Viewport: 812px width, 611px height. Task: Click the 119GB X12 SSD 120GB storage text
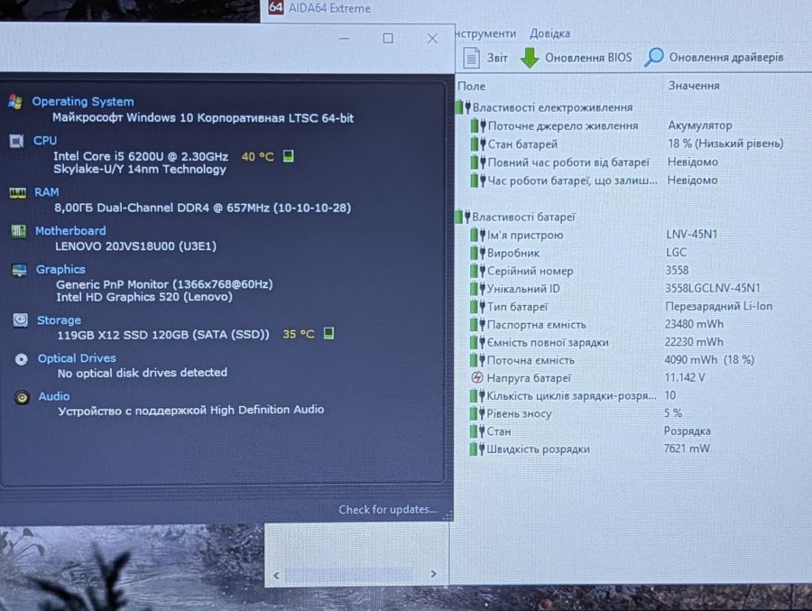(163, 335)
